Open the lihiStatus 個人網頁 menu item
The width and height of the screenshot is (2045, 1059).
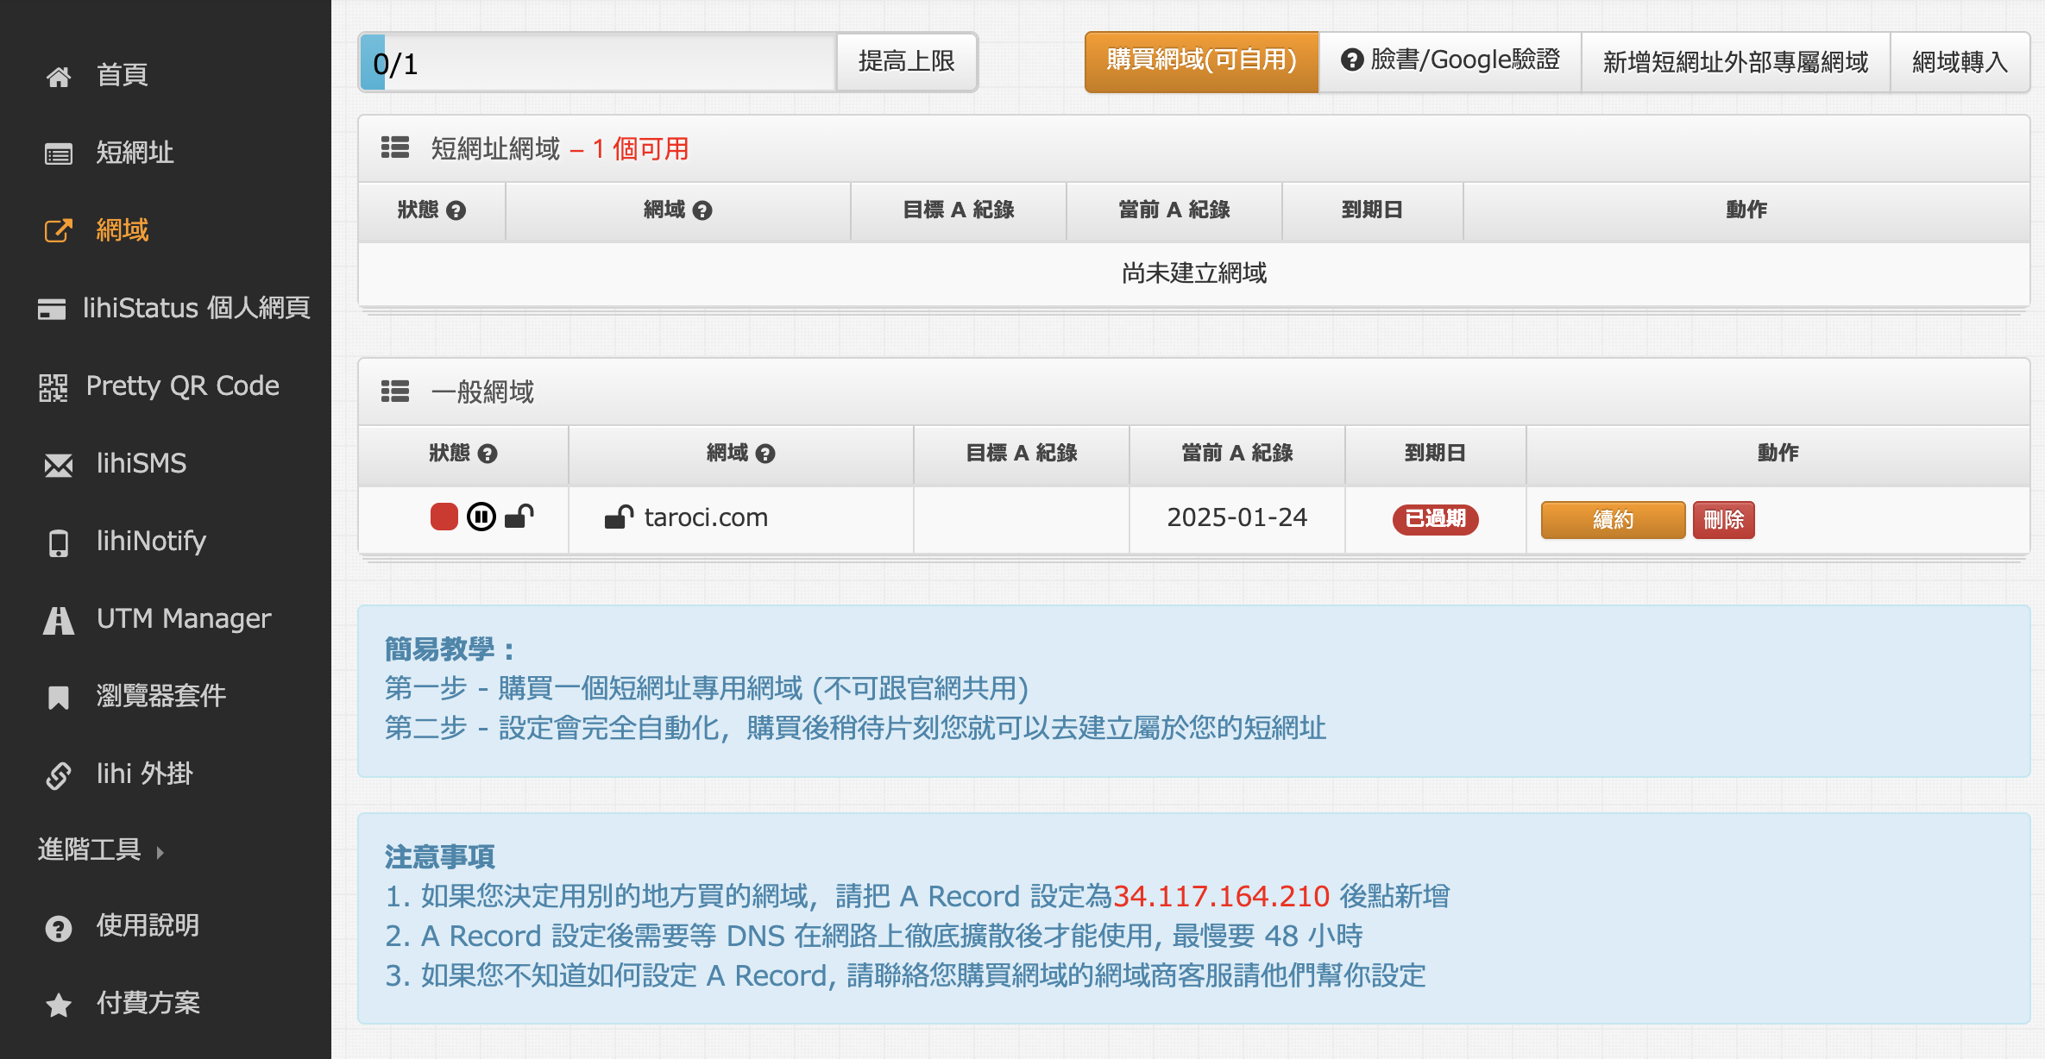click(173, 308)
